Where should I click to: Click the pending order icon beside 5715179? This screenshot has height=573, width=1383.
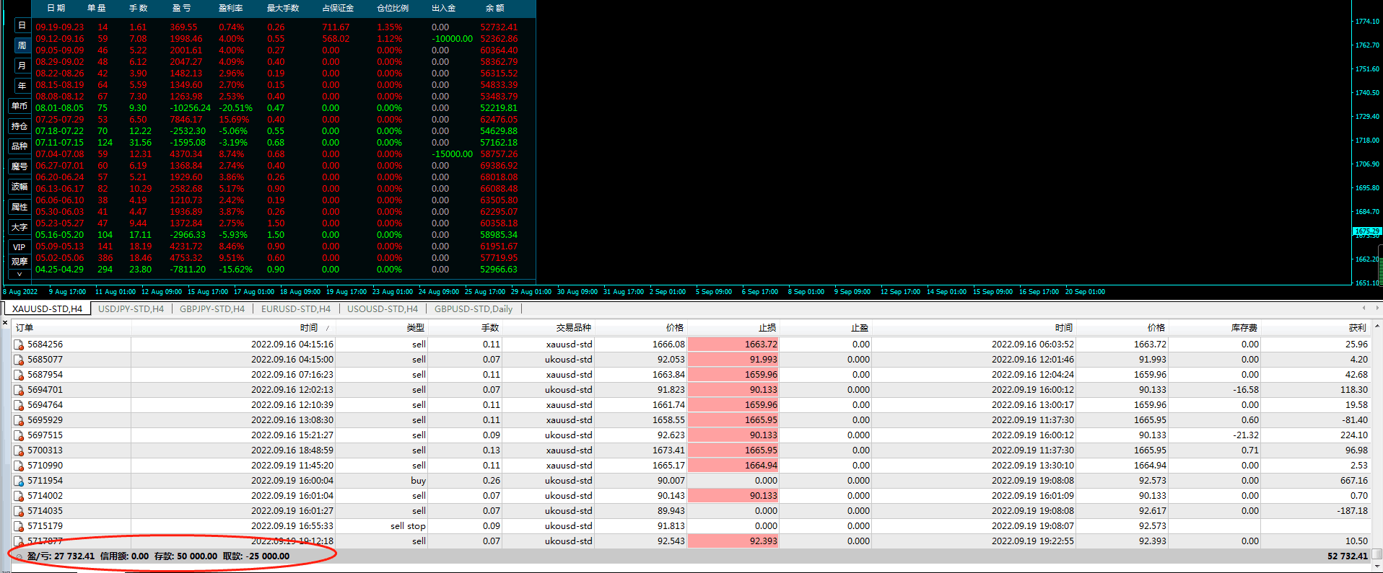pyautogui.click(x=19, y=526)
